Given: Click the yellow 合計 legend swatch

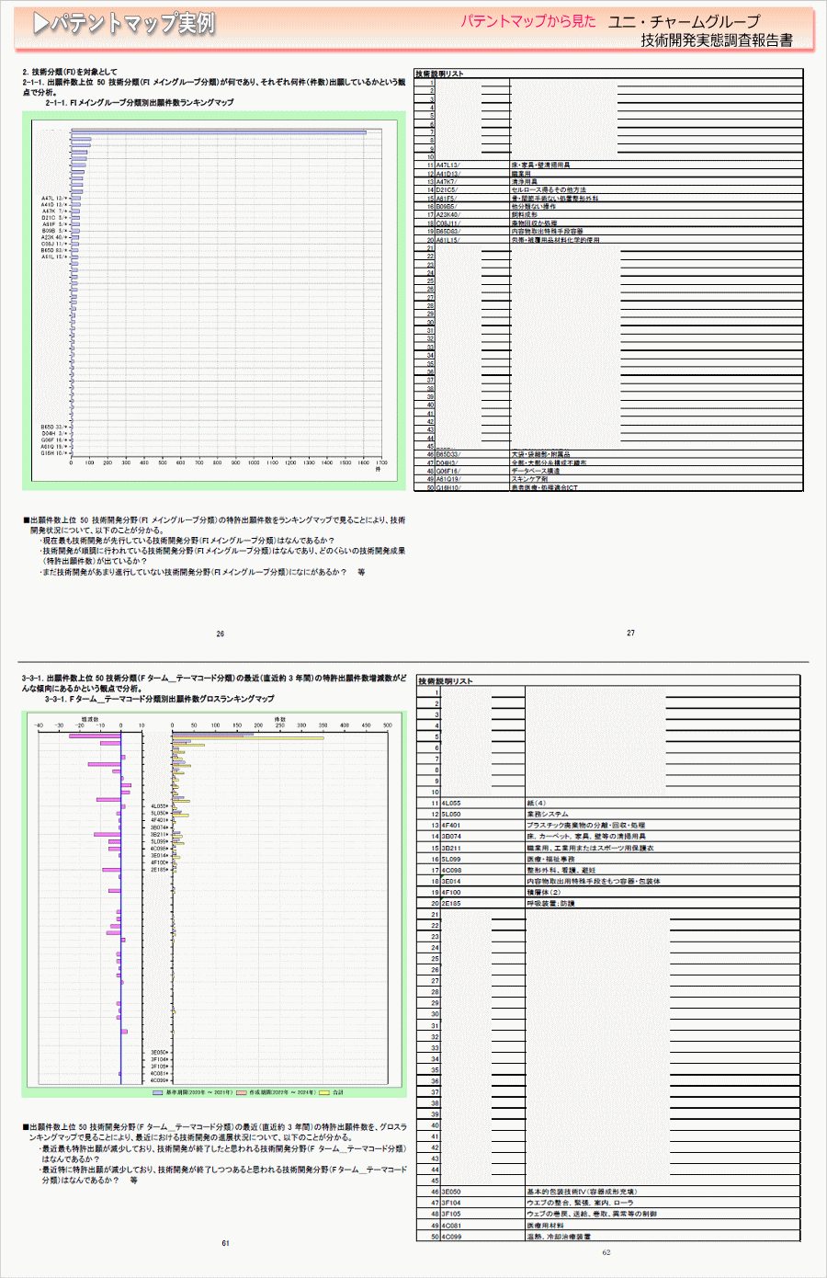Looking at the screenshot, I should (323, 1092).
